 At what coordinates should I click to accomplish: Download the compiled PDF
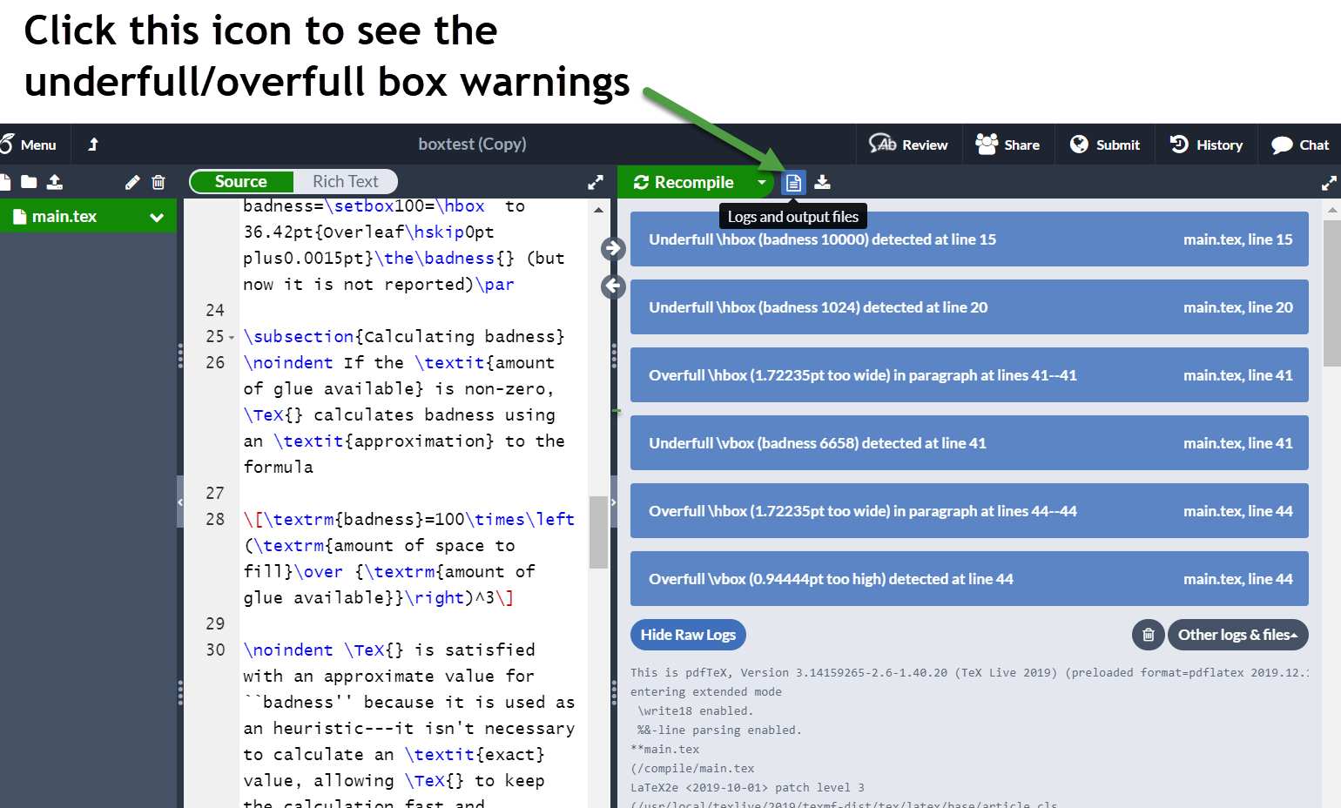(823, 182)
